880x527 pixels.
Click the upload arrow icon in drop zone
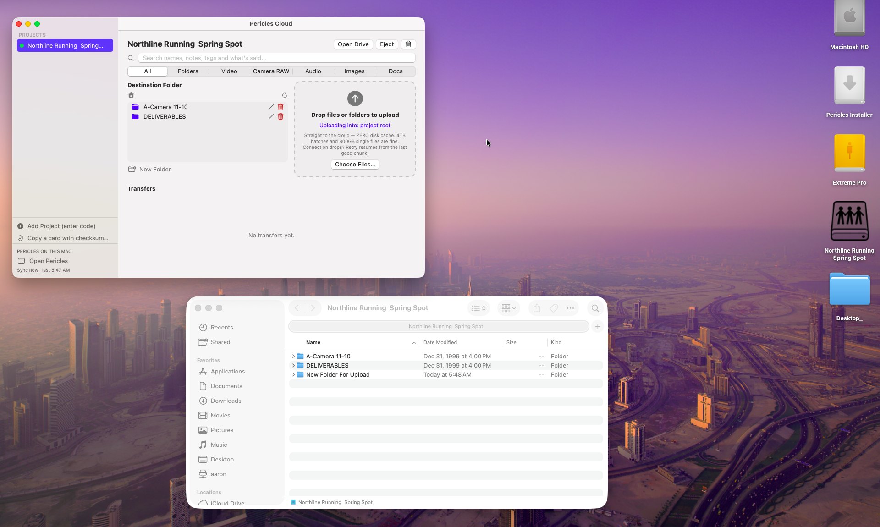(355, 99)
